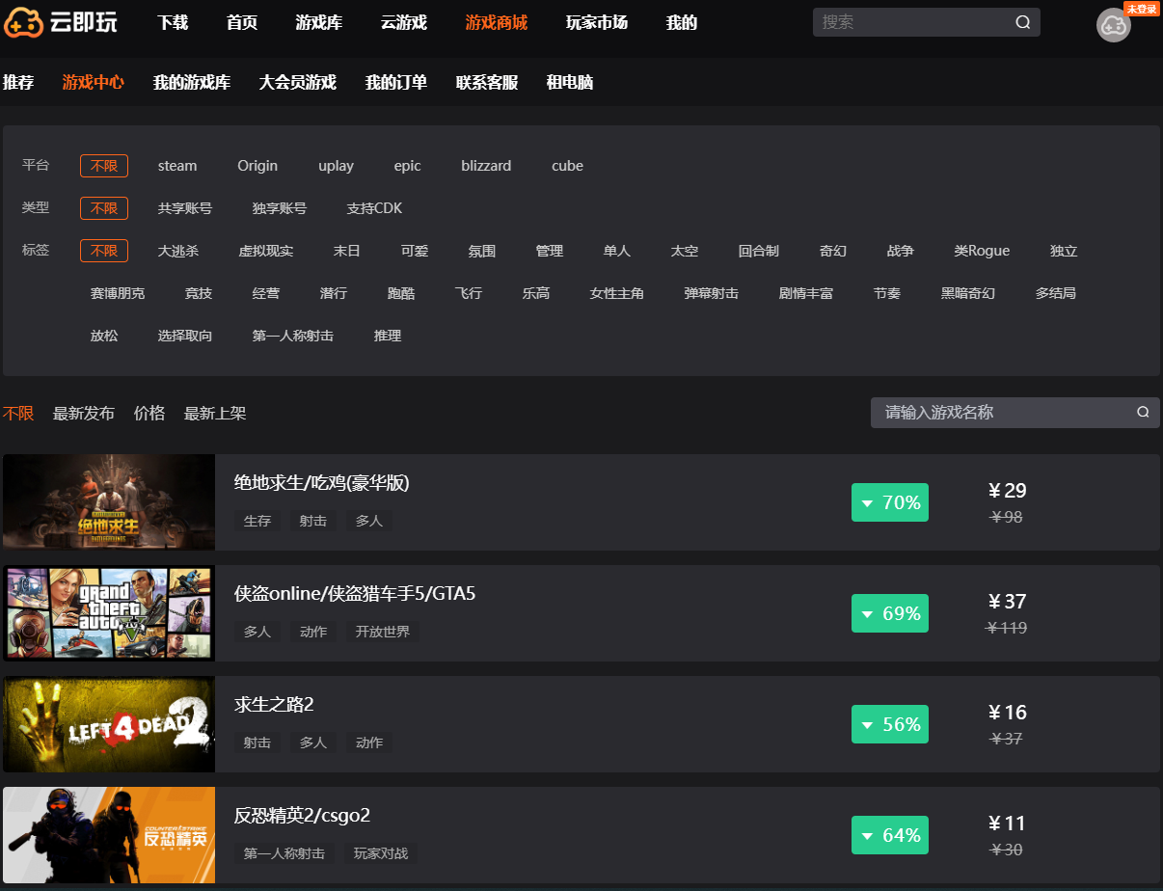Open 我的 in top navigation
Screen dimensions: 1163x891
pyautogui.click(x=682, y=22)
